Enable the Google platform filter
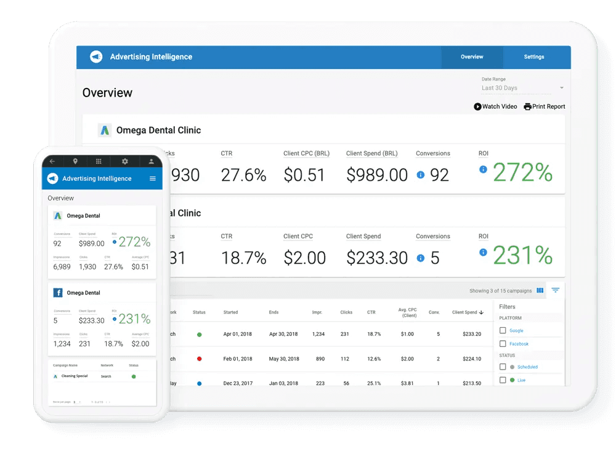Screen dimensions: 616x452 503,331
